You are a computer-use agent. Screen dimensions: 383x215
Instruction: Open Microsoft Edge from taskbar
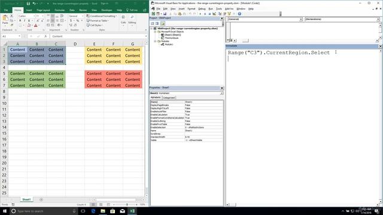click(93, 211)
